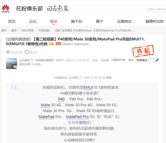Open the 花粉俱乐部 site title
This screenshot has width=166, height=143.
click(29, 9)
